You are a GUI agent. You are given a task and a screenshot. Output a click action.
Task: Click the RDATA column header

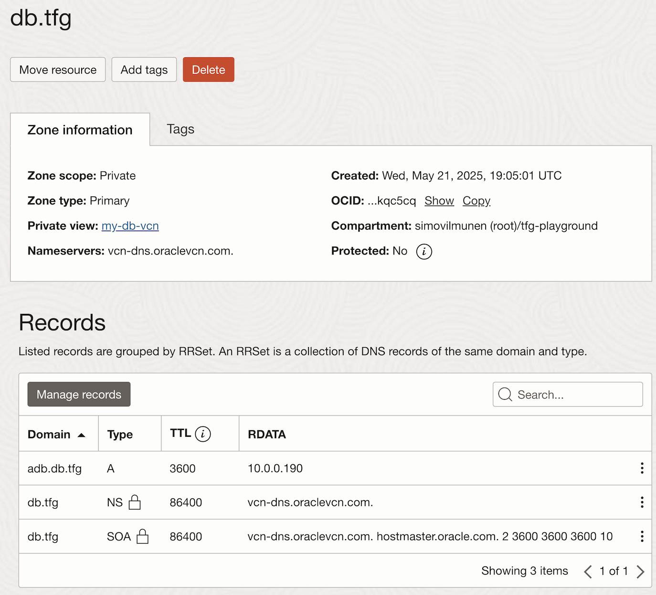tap(267, 435)
